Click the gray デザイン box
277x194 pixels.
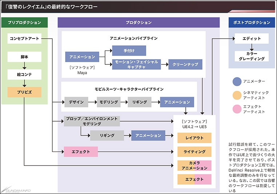(76, 102)
